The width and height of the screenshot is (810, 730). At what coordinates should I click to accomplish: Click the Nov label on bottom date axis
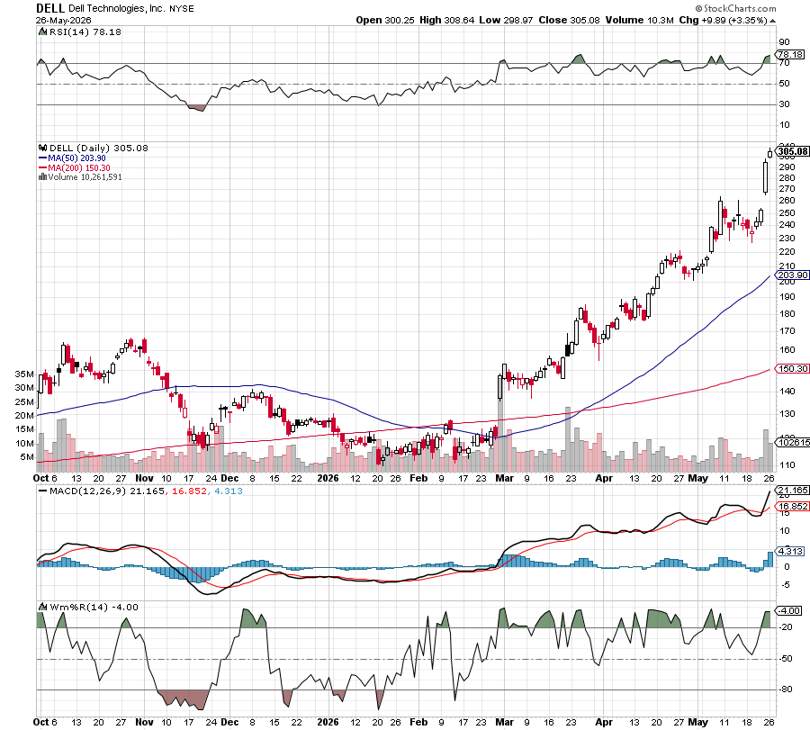click(144, 722)
